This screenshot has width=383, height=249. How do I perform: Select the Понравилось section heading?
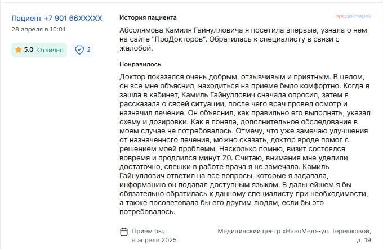coord(140,64)
